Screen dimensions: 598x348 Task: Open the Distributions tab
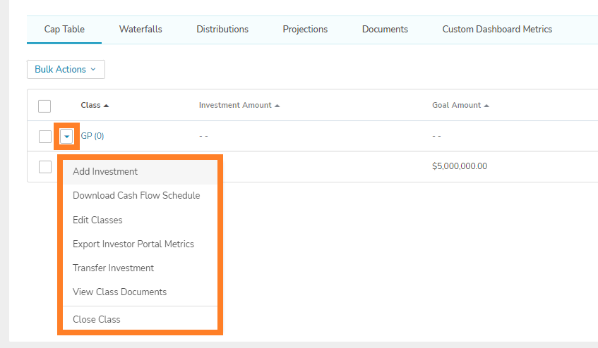point(222,30)
